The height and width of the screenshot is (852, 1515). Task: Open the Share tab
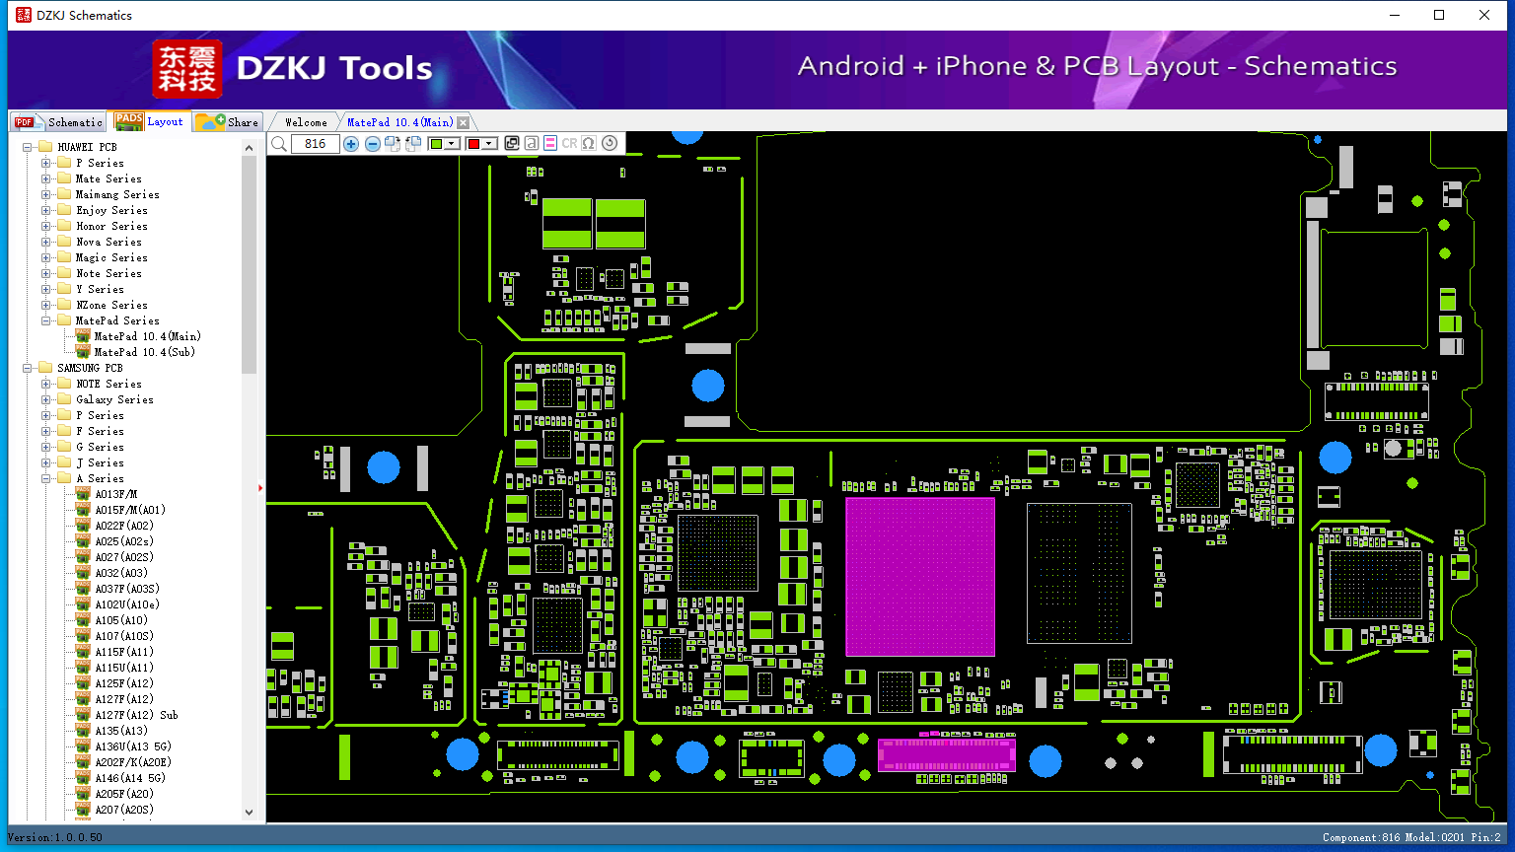tap(228, 122)
